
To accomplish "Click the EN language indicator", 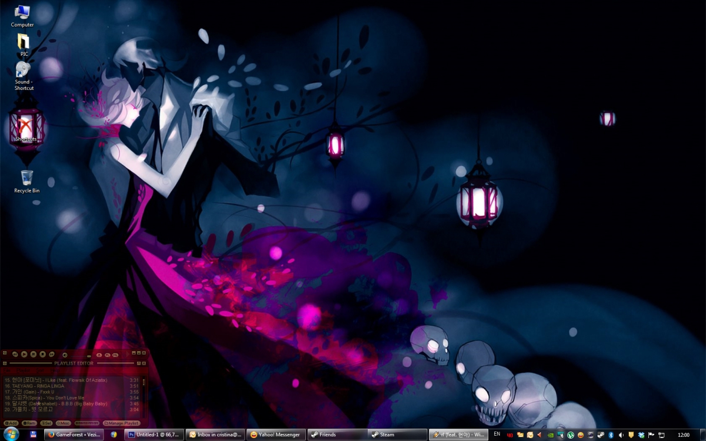I will (497, 434).
